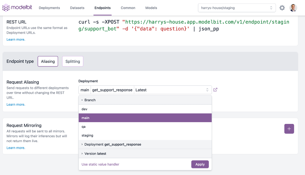This screenshot has width=305, height=175.
Task: Toggle the Deployment selector dropdown
Action: (145, 90)
